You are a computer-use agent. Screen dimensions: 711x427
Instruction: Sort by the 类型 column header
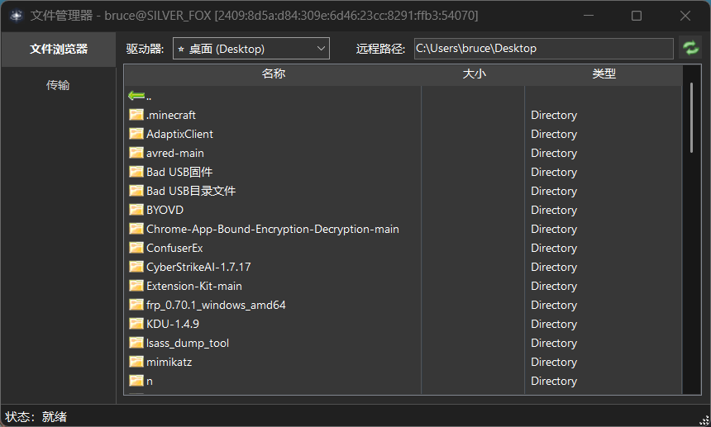tap(604, 74)
